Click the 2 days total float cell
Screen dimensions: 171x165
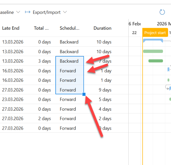coord(44,118)
